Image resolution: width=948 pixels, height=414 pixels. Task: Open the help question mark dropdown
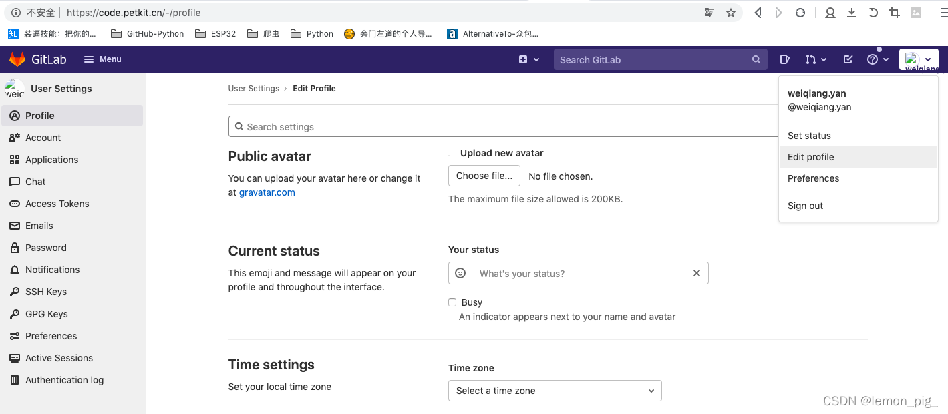point(878,59)
